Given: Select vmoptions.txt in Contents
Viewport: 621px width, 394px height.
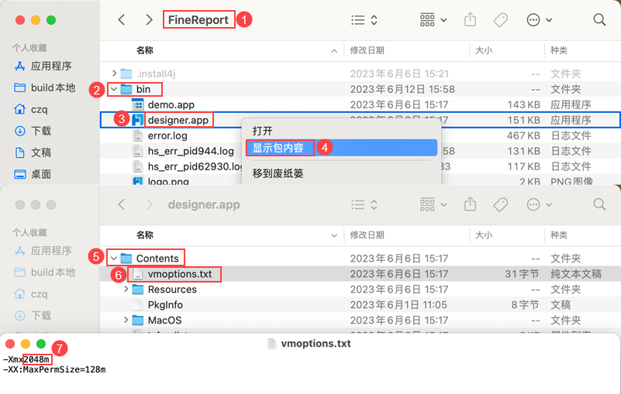Looking at the screenshot, I should pyautogui.click(x=179, y=274).
